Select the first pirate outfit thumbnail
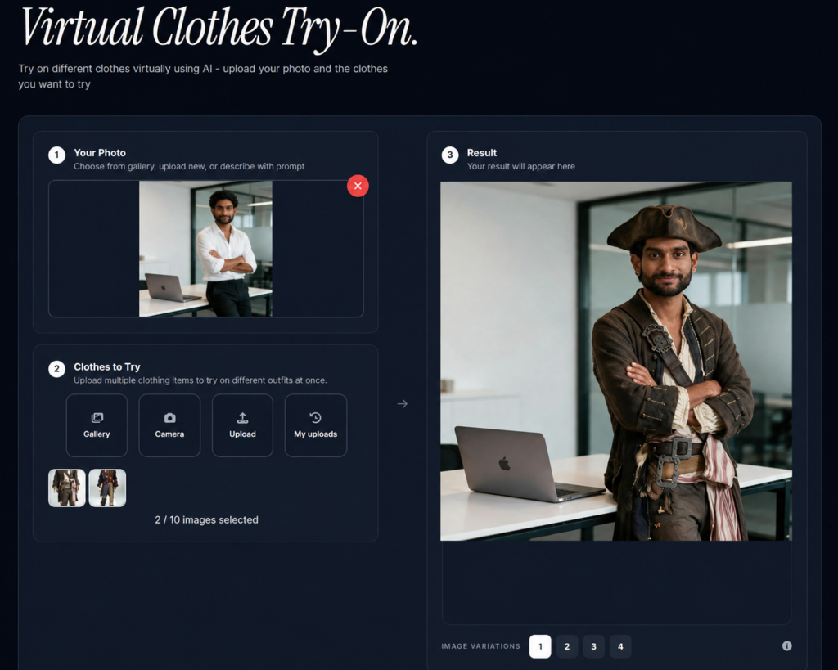The height and width of the screenshot is (670, 838). click(x=67, y=488)
